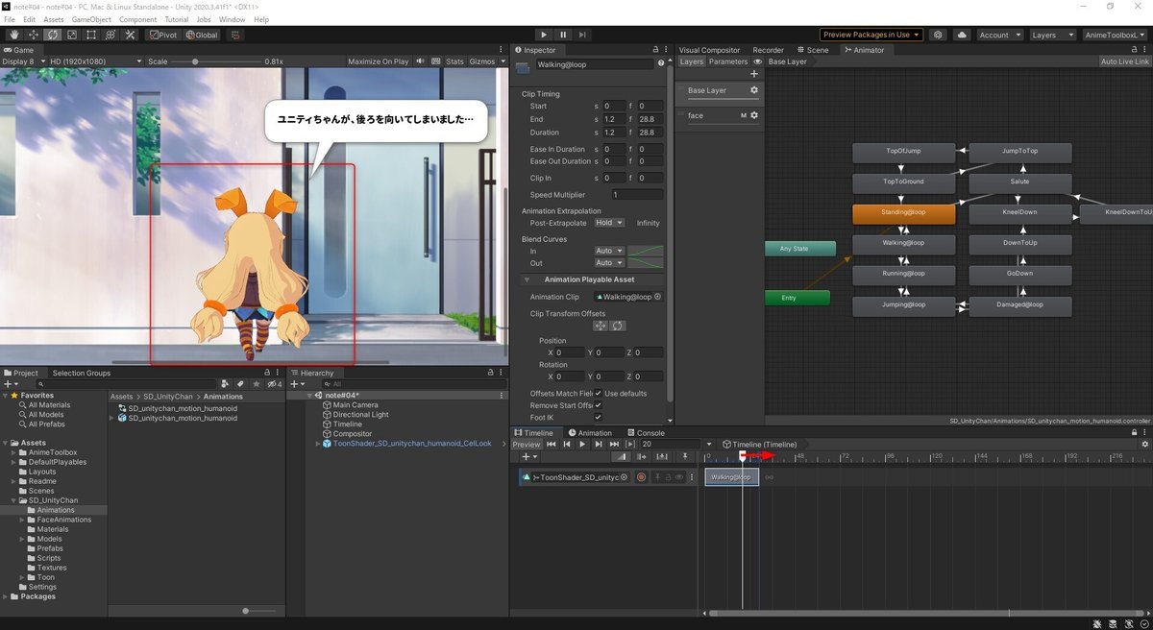Select the Scale tool in the toolbar
1153x630 pixels.
tap(72, 35)
